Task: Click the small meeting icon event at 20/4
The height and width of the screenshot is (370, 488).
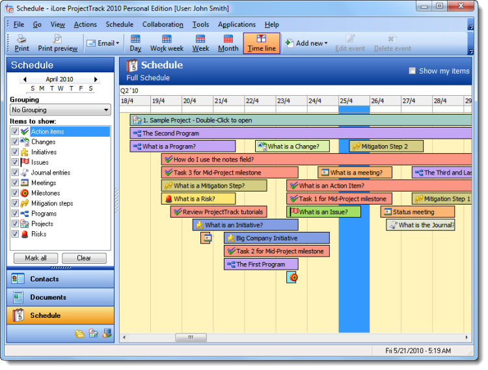Action: pos(206,238)
